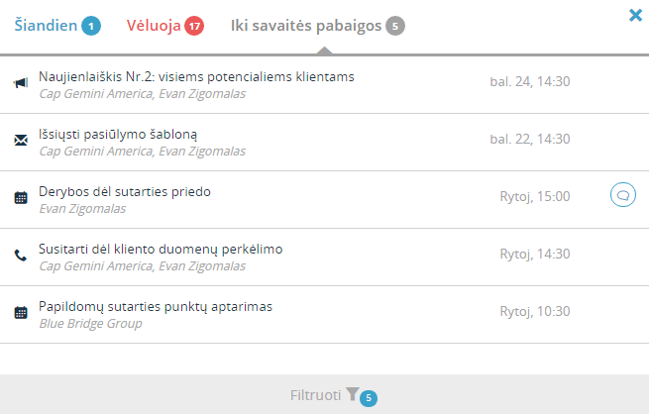The image size is (649, 414).
Task: Click the megaphone icon next to Naujienlaiškis Nr.2
Action: click(21, 83)
